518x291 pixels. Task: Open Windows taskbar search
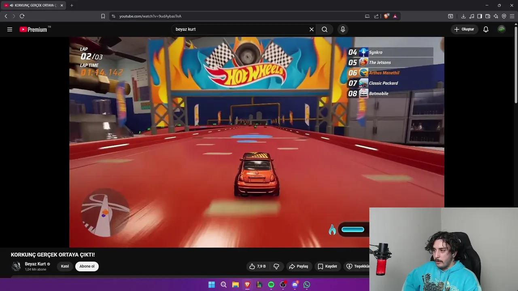point(223,285)
